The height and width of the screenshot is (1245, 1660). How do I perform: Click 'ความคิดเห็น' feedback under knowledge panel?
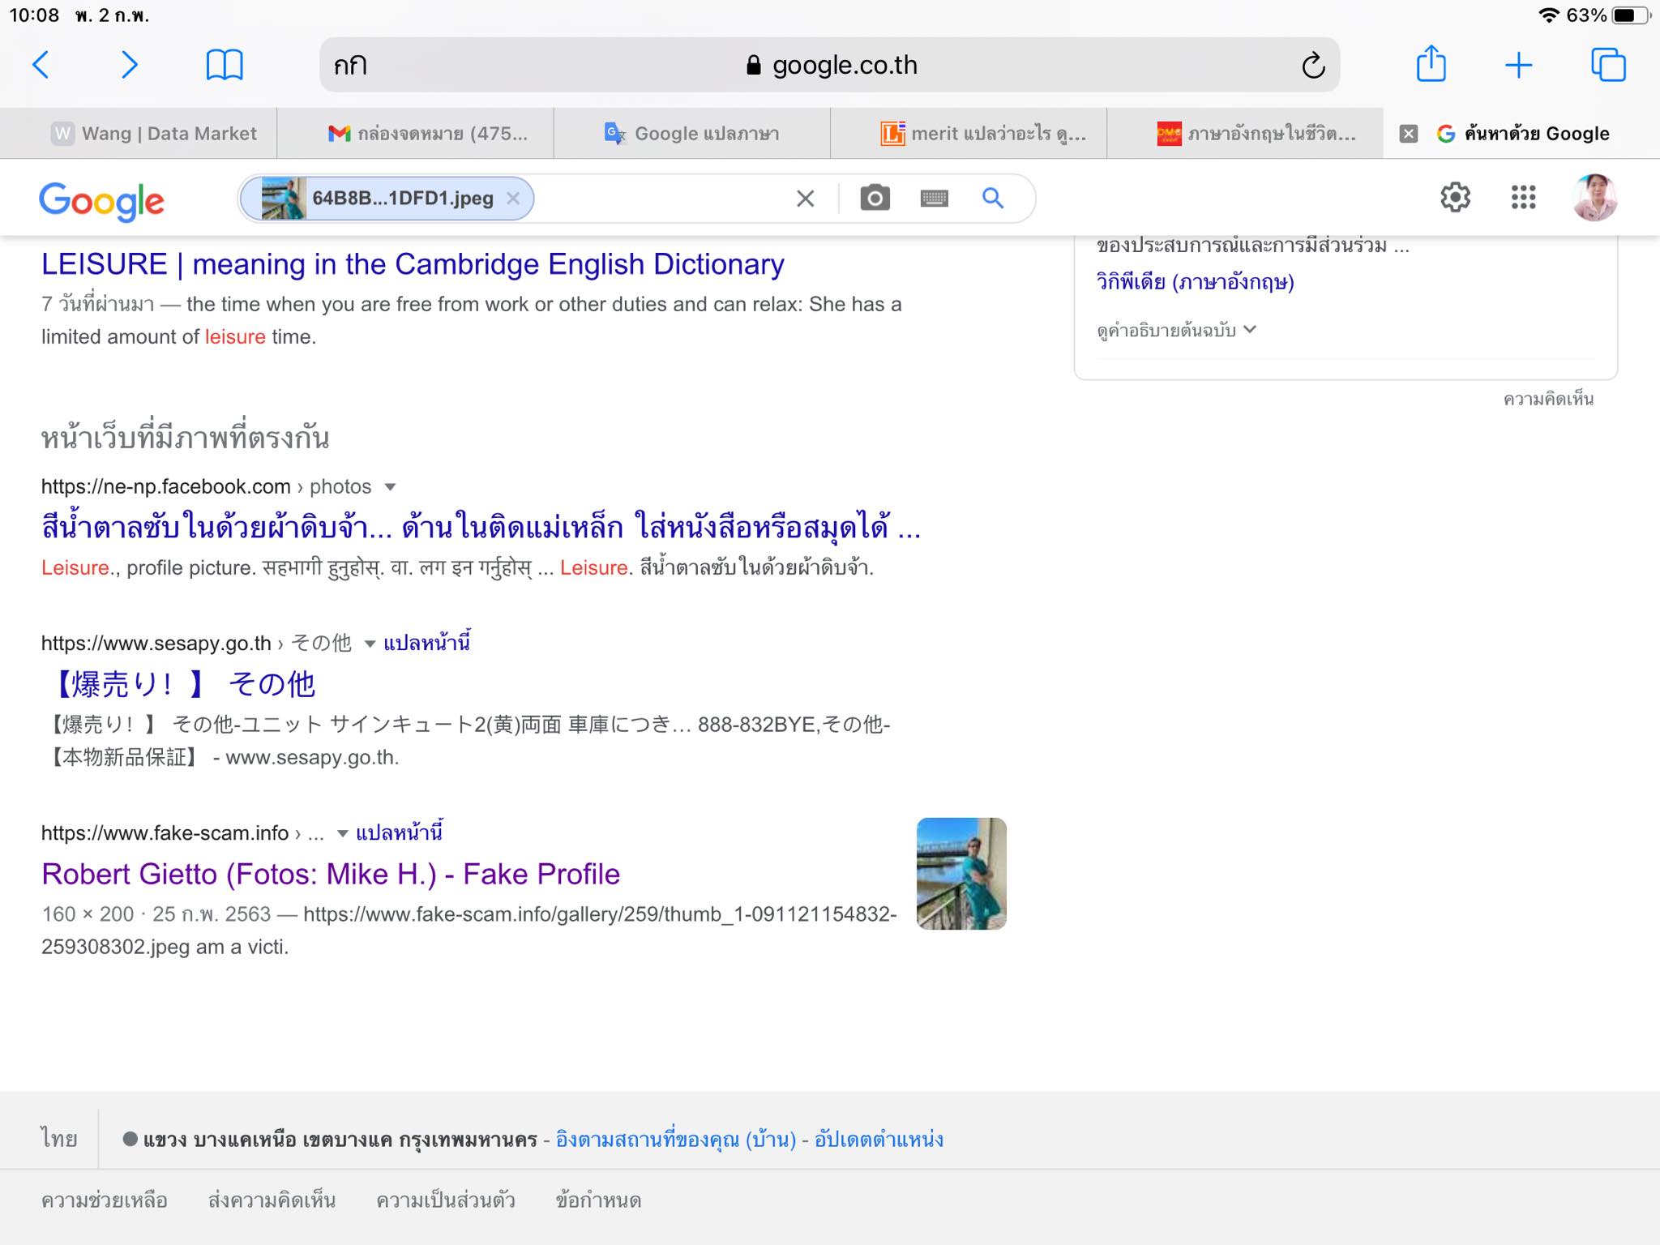(x=1548, y=399)
